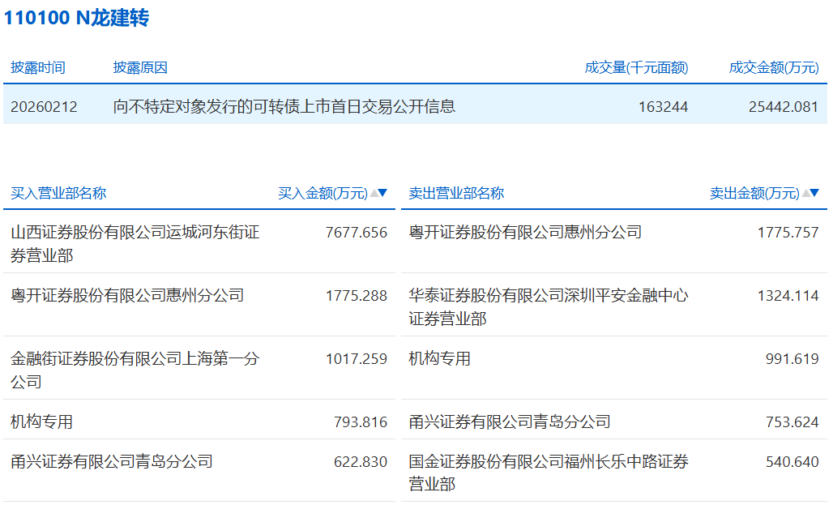Click sell amount 1324.114
The width and height of the screenshot is (833, 505).
point(788,296)
